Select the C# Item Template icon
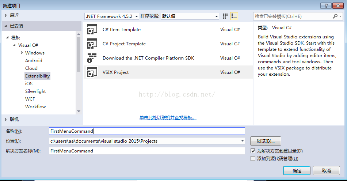The image size is (347, 181). click(92, 30)
